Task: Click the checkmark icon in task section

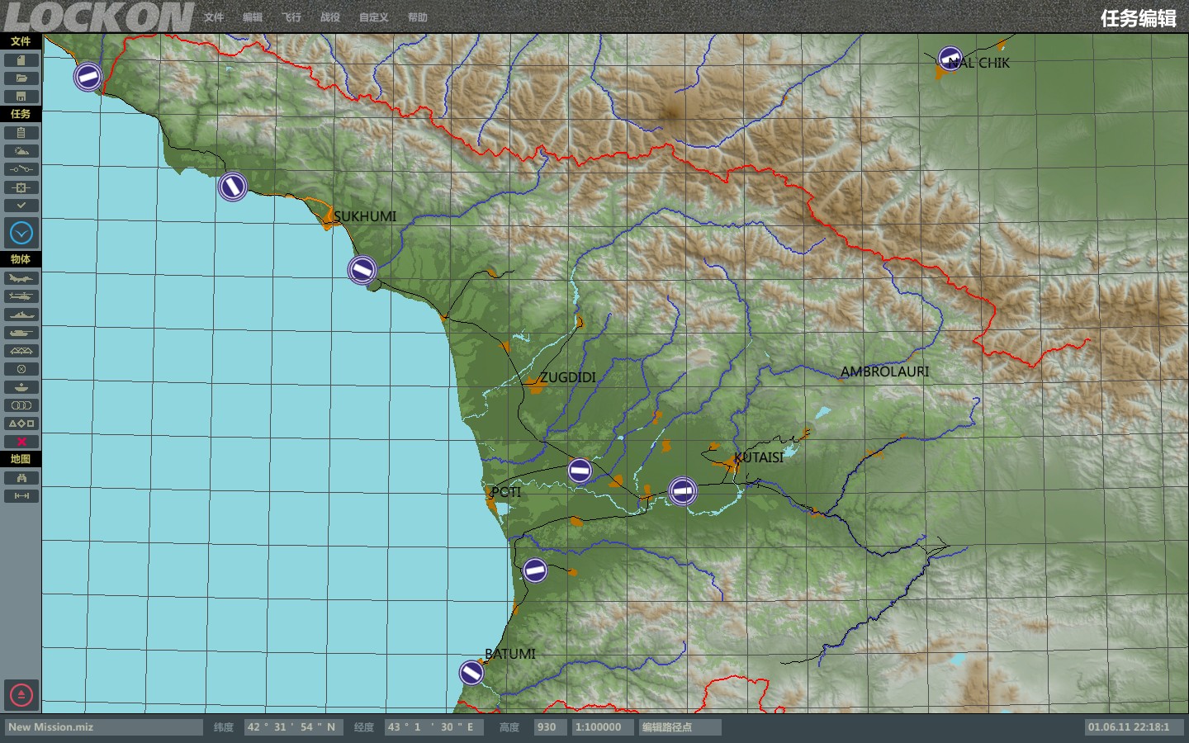Action: (x=21, y=206)
